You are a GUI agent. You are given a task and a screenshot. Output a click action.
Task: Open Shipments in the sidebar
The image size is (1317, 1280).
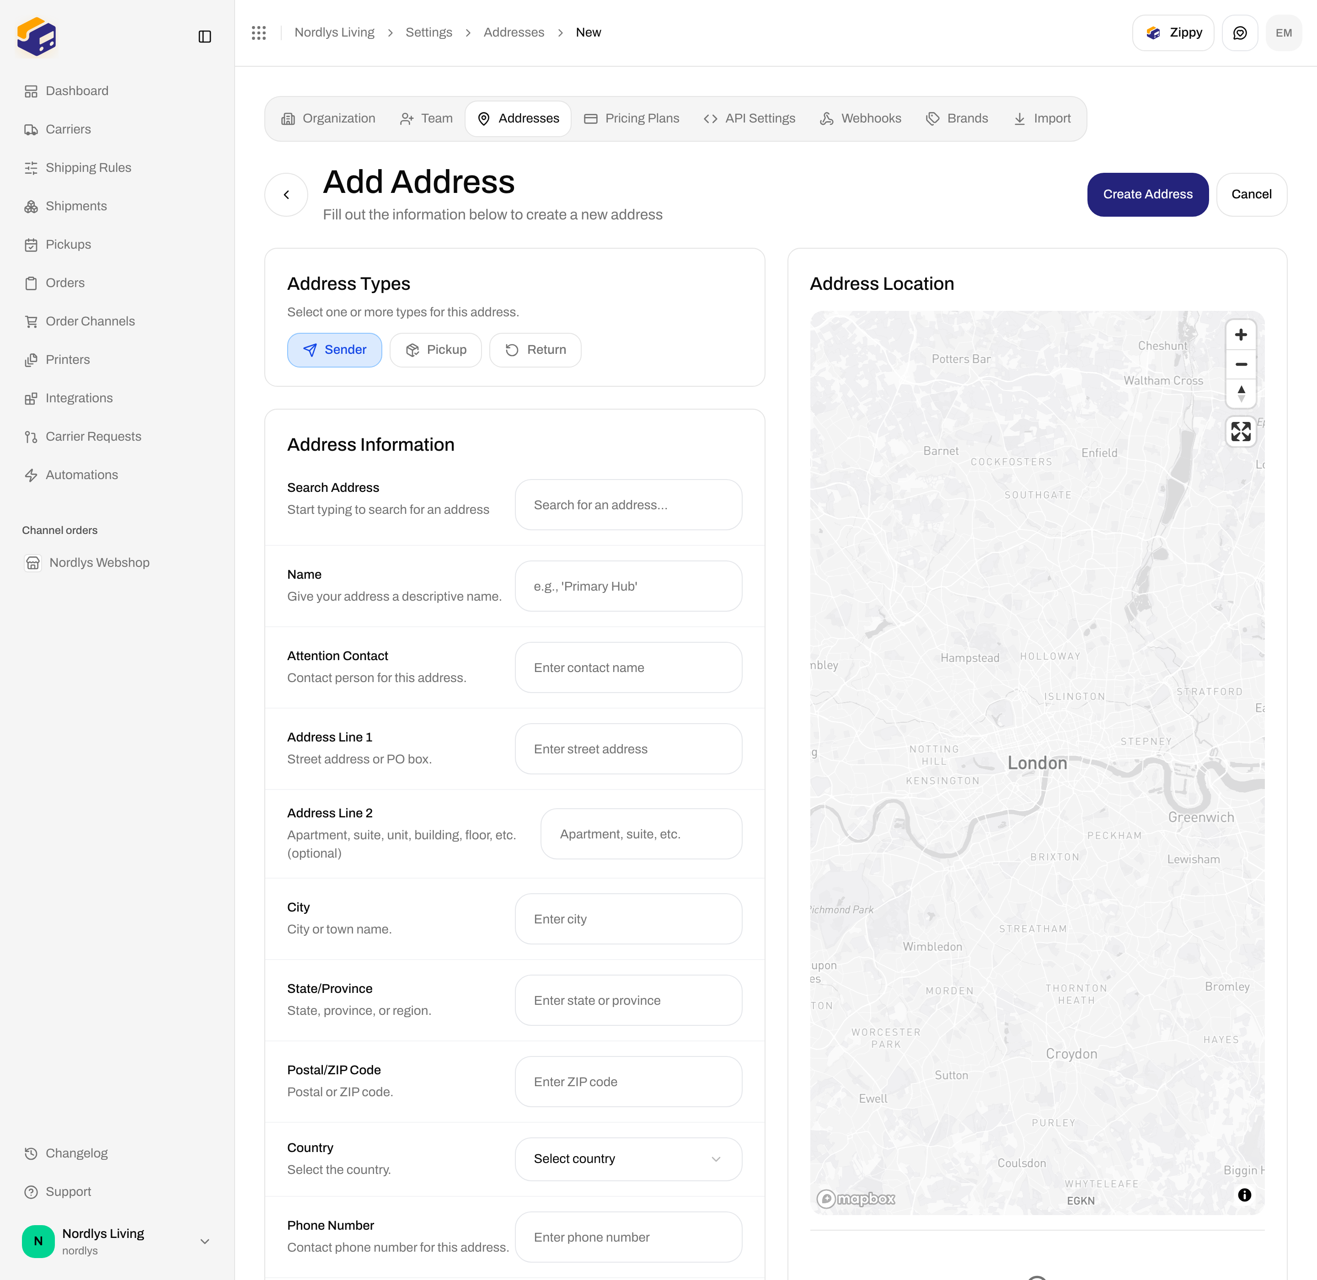point(117,206)
